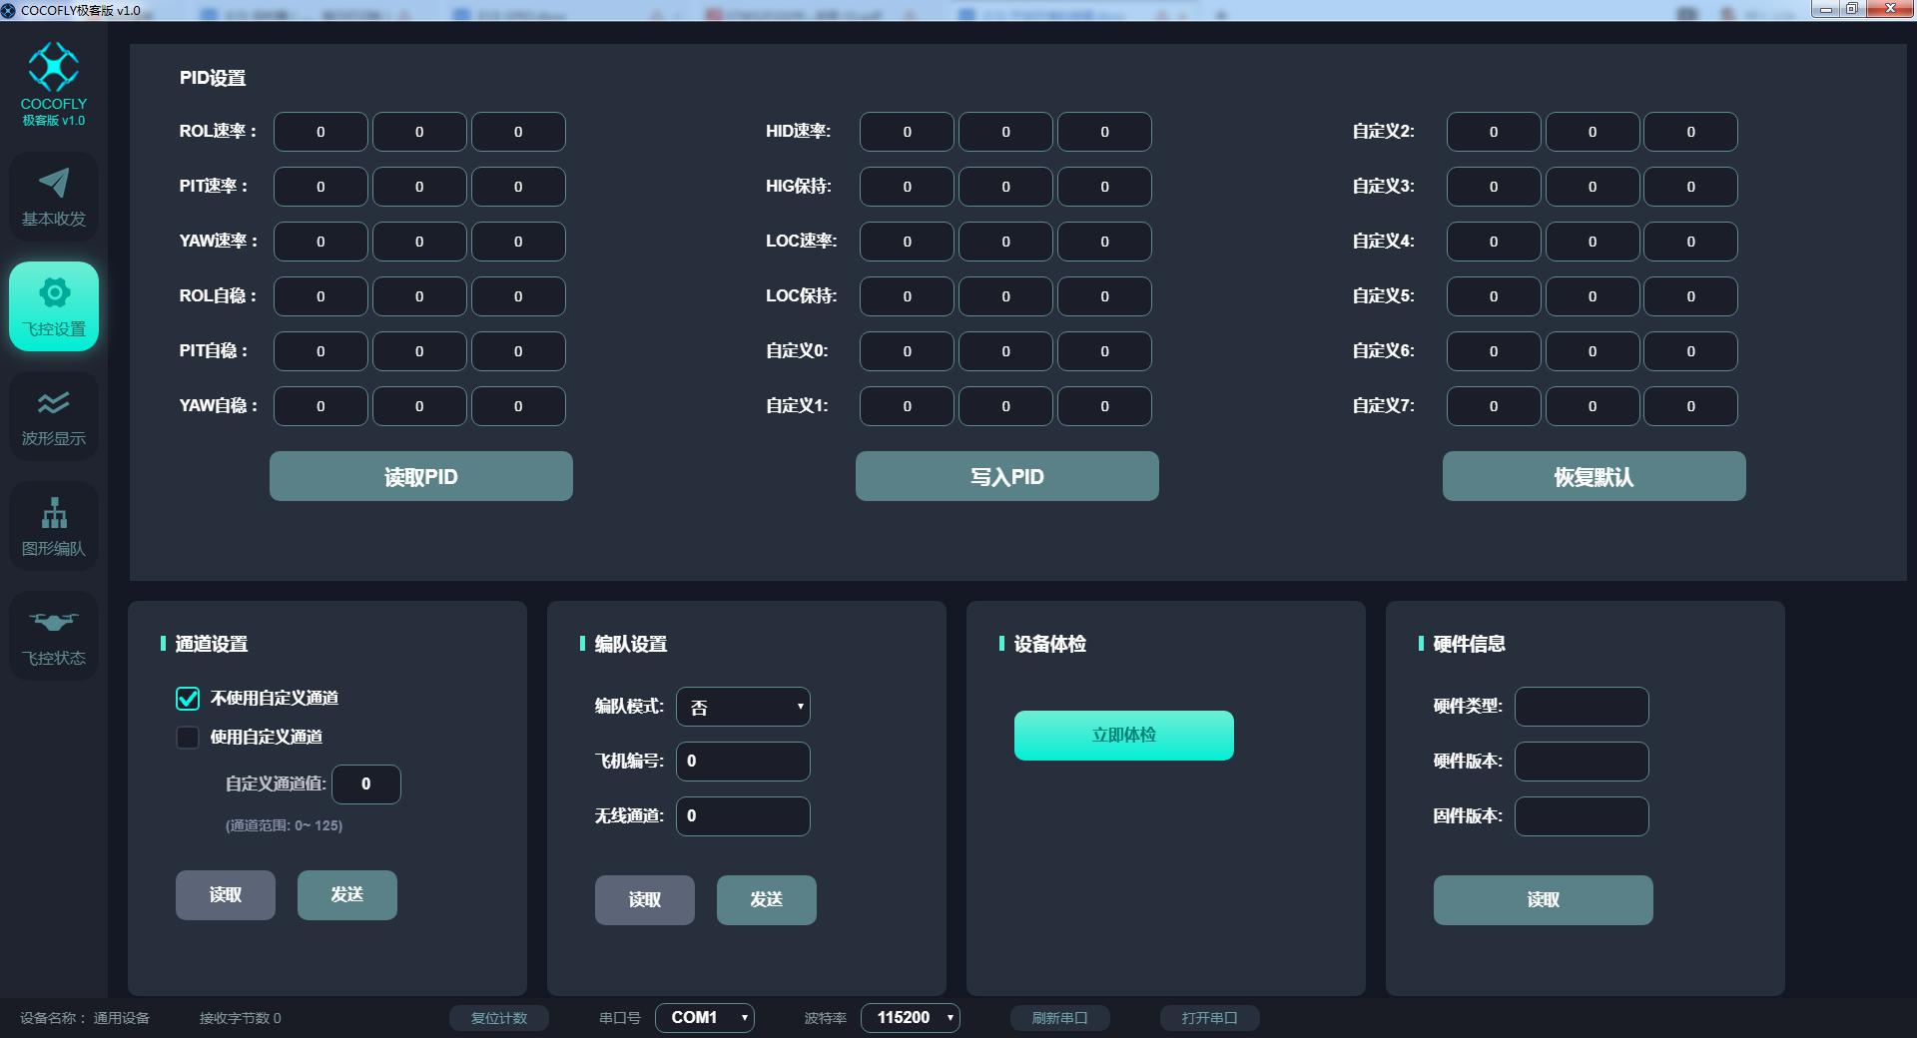Open 编队模式 dropdown showing 否
Screen dimensions: 1917x1038
pos(743,707)
